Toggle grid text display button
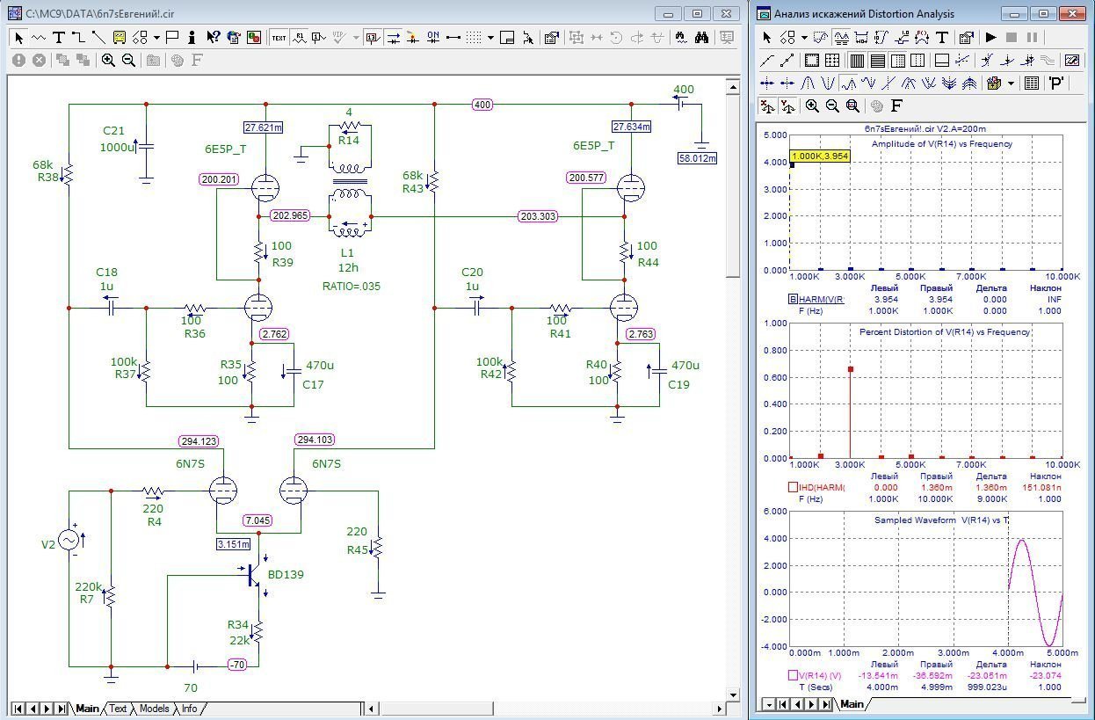 (x=279, y=38)
